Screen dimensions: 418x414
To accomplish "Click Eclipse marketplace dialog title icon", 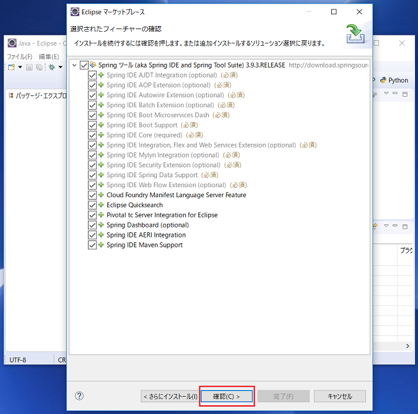I will (x=75, y=12).
